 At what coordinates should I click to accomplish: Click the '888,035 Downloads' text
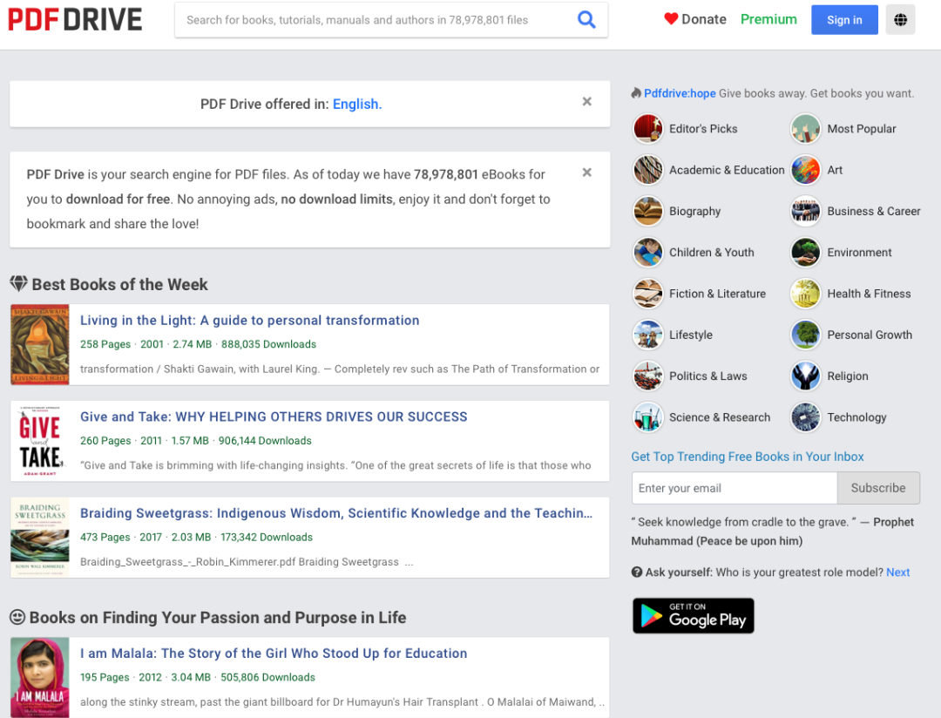pos(269,344)
